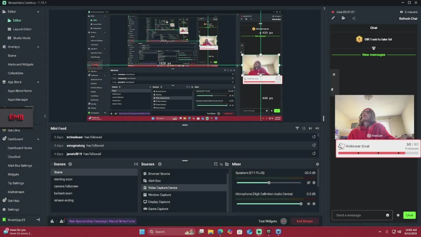This screenshot has width=421, height=237.
Task: Open performance stats bar-chart icon
Action: click(x=52, y=221)
